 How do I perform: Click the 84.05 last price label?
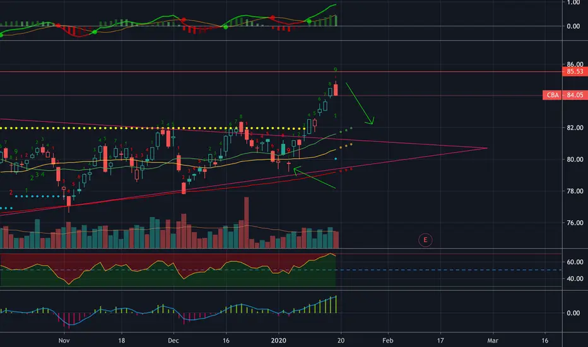[575, 95]
